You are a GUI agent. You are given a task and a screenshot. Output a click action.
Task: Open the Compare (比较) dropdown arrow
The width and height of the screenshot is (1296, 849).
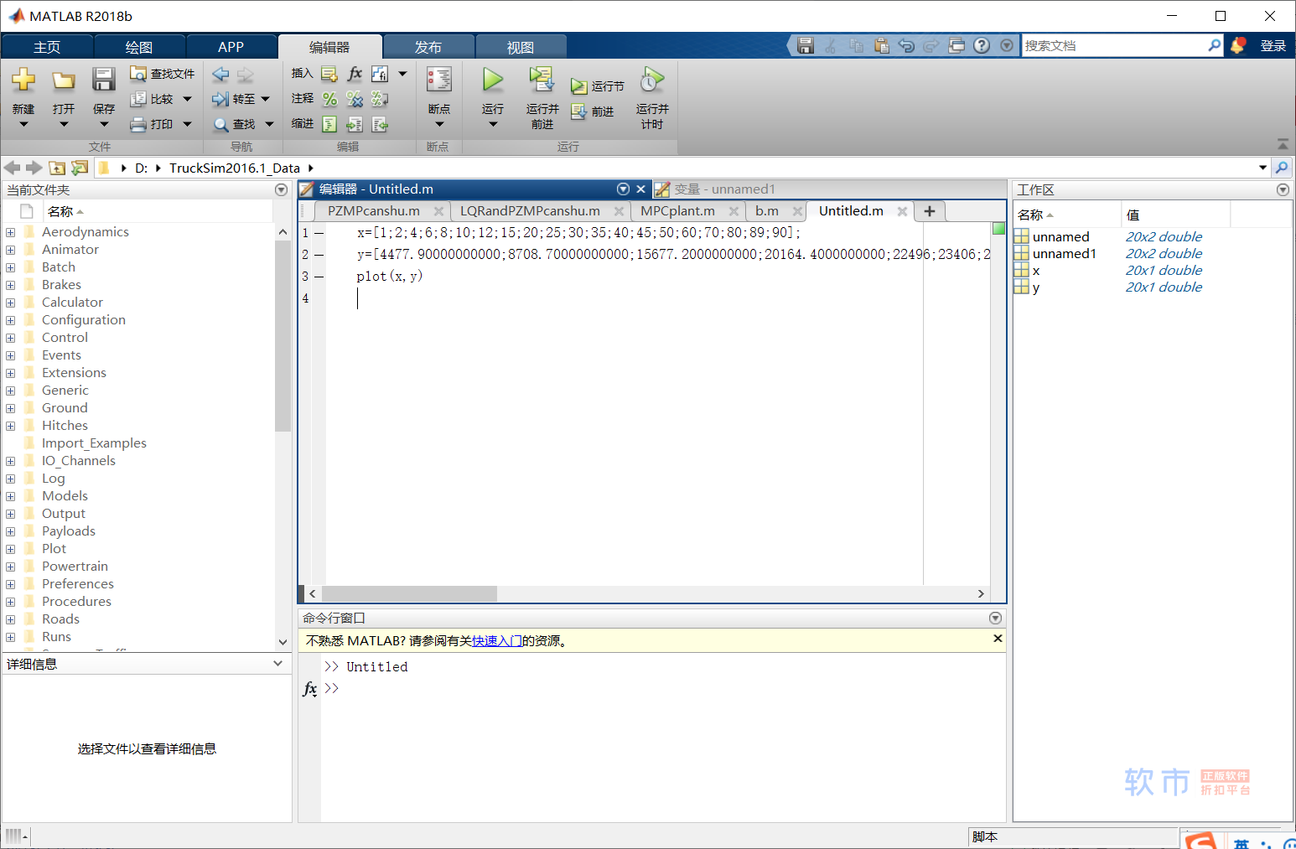187,99
